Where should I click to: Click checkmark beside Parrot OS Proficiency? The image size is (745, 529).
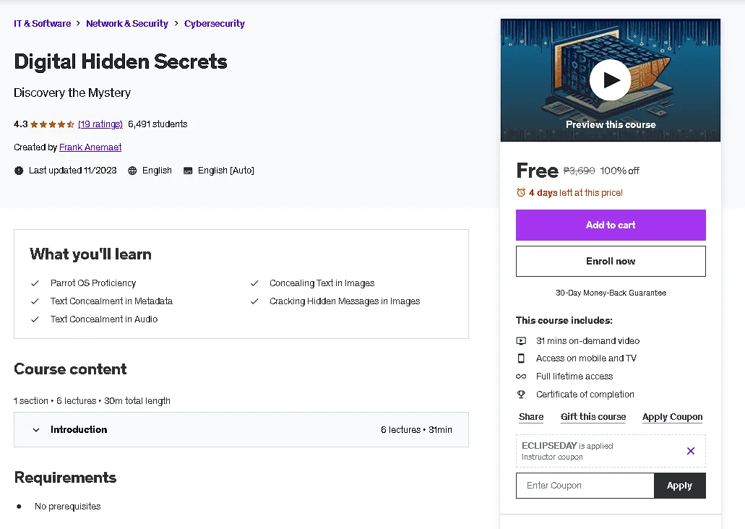[x=35, y=283]
